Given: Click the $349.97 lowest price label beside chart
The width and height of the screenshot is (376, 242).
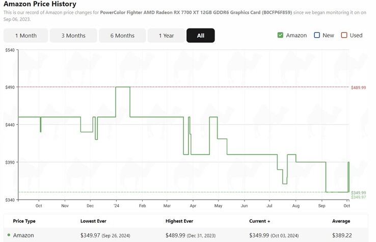Looking at the screenshot, I should pos(359,197).
